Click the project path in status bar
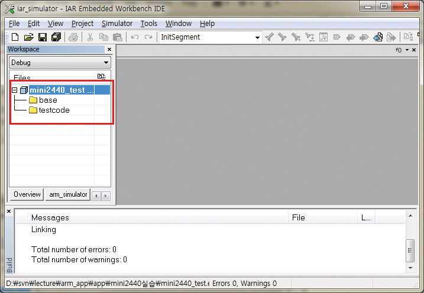Screen dimensions: 424x293 [x=108, y=284]
